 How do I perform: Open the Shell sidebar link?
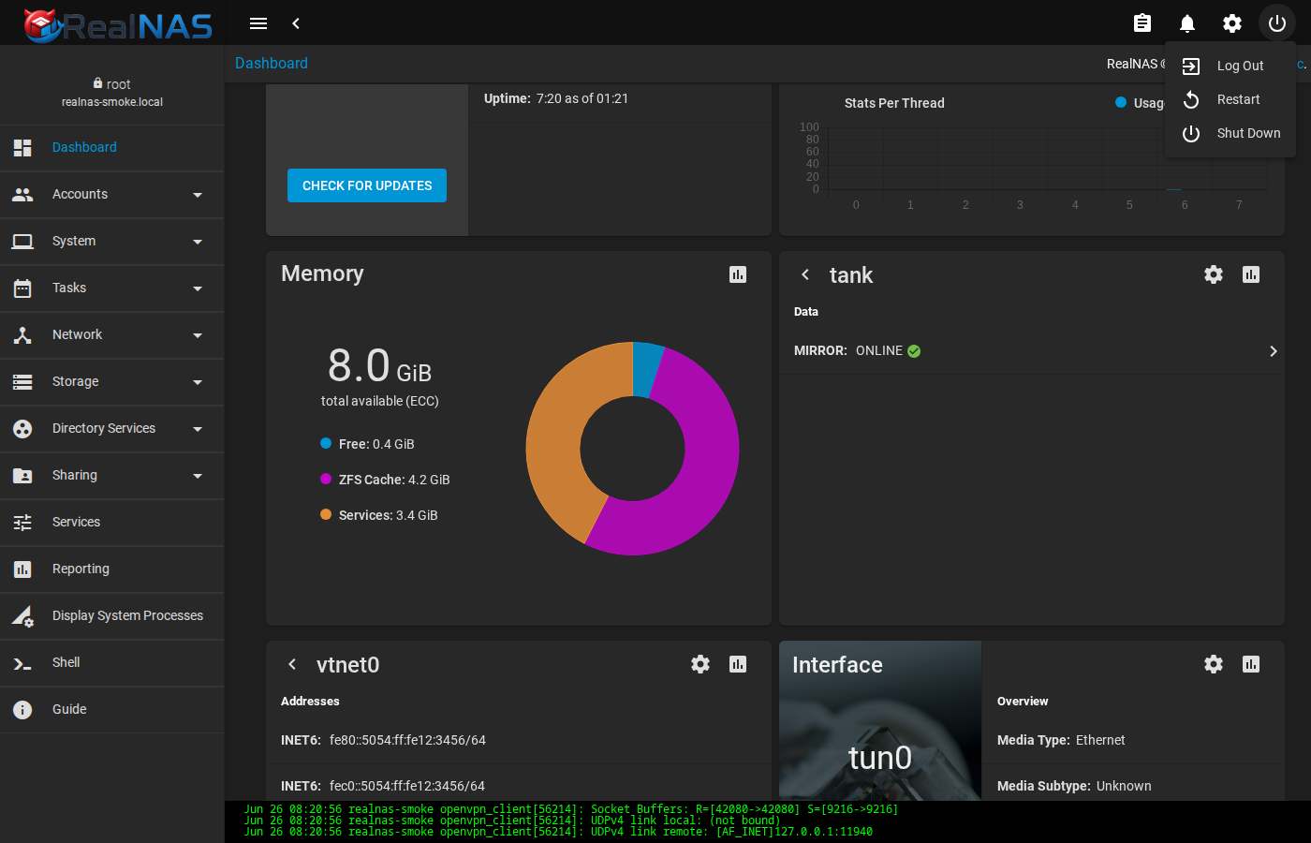coord(112,663)
